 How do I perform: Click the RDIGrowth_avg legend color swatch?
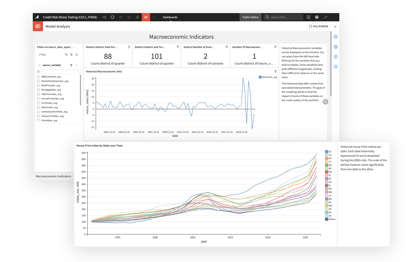260,77
